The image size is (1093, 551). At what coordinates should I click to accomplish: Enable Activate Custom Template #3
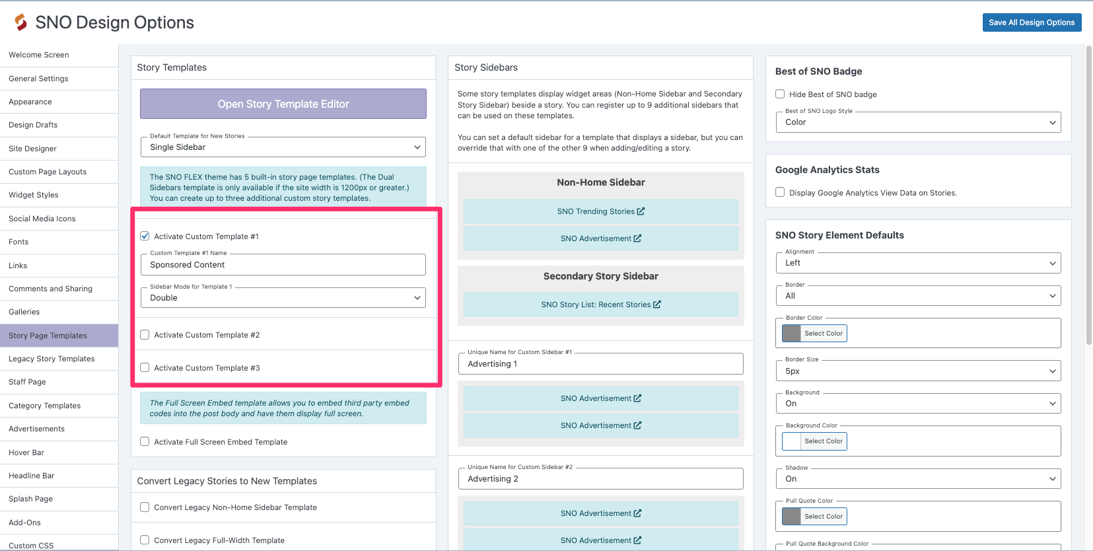(145, 367)
